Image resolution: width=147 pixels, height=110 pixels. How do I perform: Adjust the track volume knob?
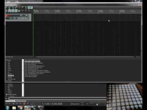tap(21, 16)
